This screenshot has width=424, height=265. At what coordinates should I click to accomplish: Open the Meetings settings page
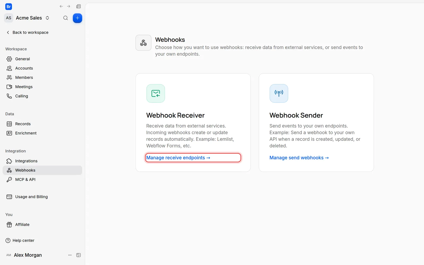point(42,87)
